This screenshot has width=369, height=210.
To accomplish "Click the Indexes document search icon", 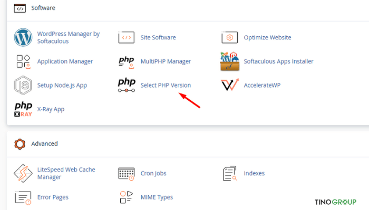I will [x=229, y=173].
